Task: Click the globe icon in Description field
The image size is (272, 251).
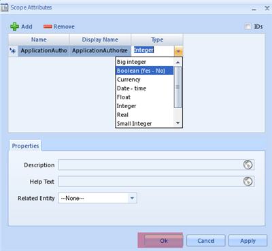Action: [x=248, y=165]
